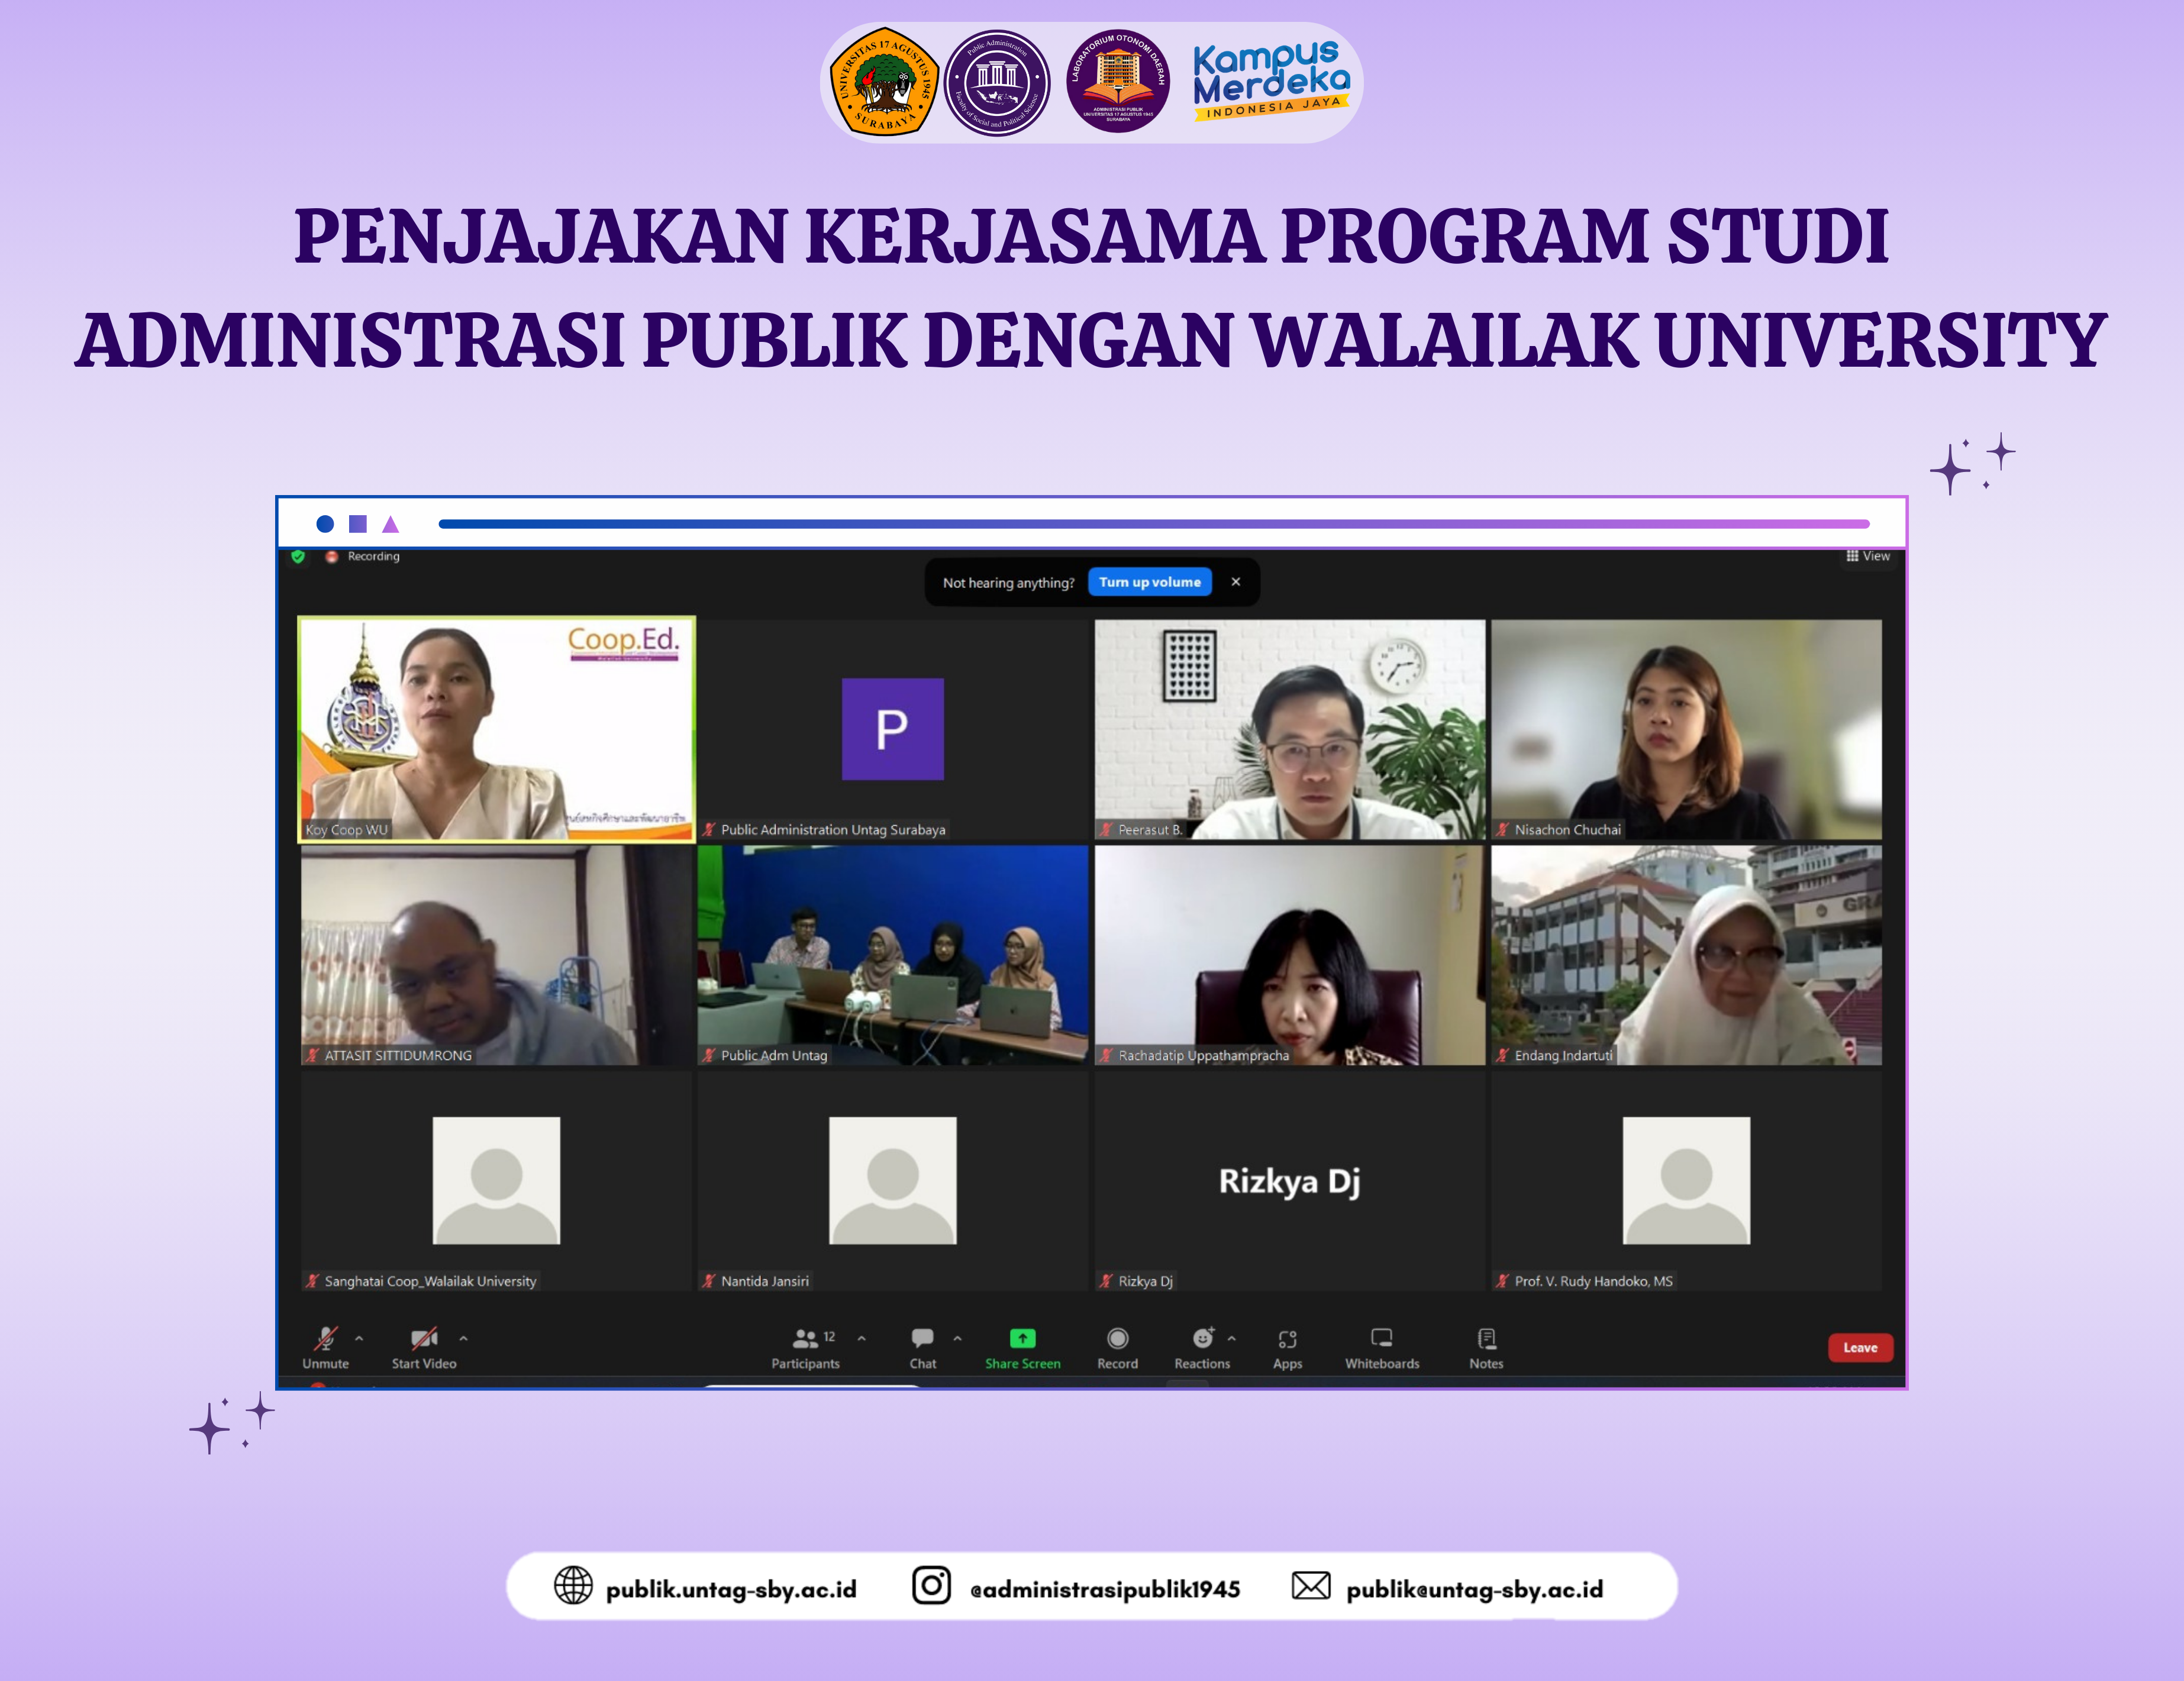Click the publik@untag-sby.ac.id email address
The width and height of the screenshot is (2184, 1681).
pyautogui.click(x=1474, y=1589)
